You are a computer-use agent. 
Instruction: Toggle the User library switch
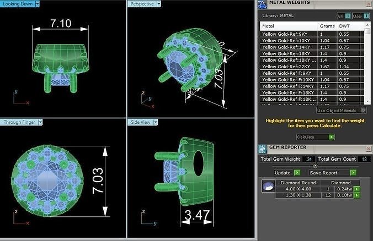(361, 16)
